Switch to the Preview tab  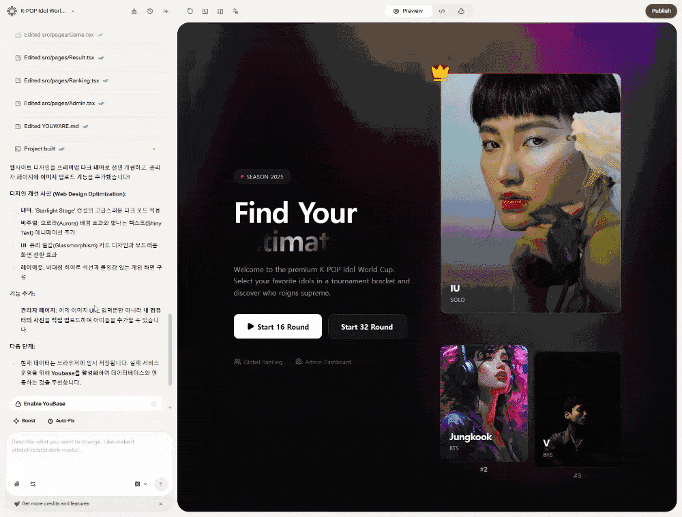coord(408,11)
